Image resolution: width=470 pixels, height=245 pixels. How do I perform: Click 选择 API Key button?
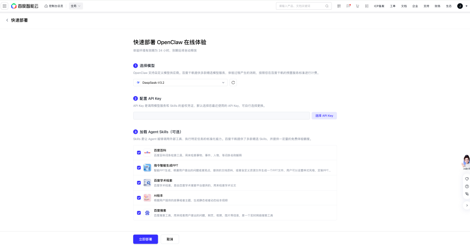(324, 116)
